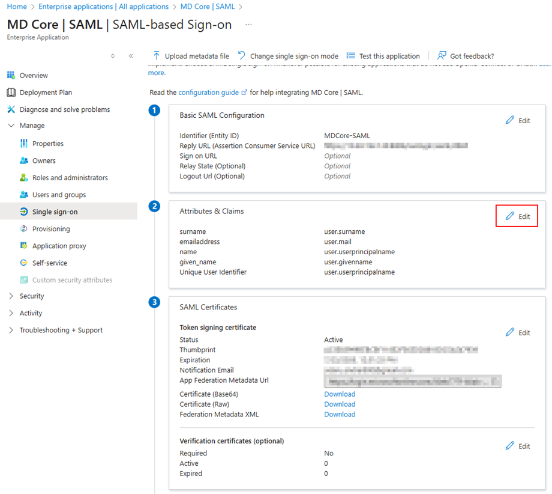This screenshot has height=494, width=552.
Task: Select the MDCore-SAML identifier value
Action: click(347, 136)
